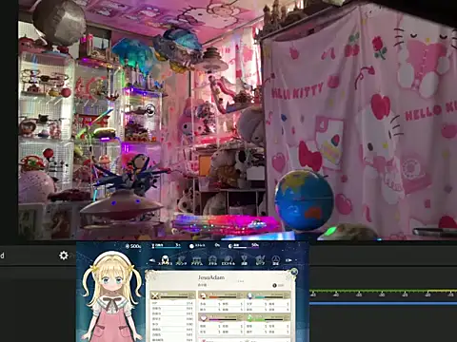Select the red gauge skill category icon
Viewport: 457px width, 342px height.
(x=203, y=295)
